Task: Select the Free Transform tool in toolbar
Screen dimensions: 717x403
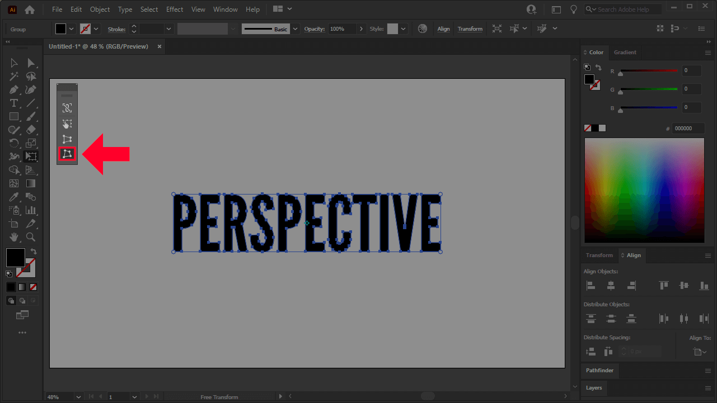Action: [31, 157]
